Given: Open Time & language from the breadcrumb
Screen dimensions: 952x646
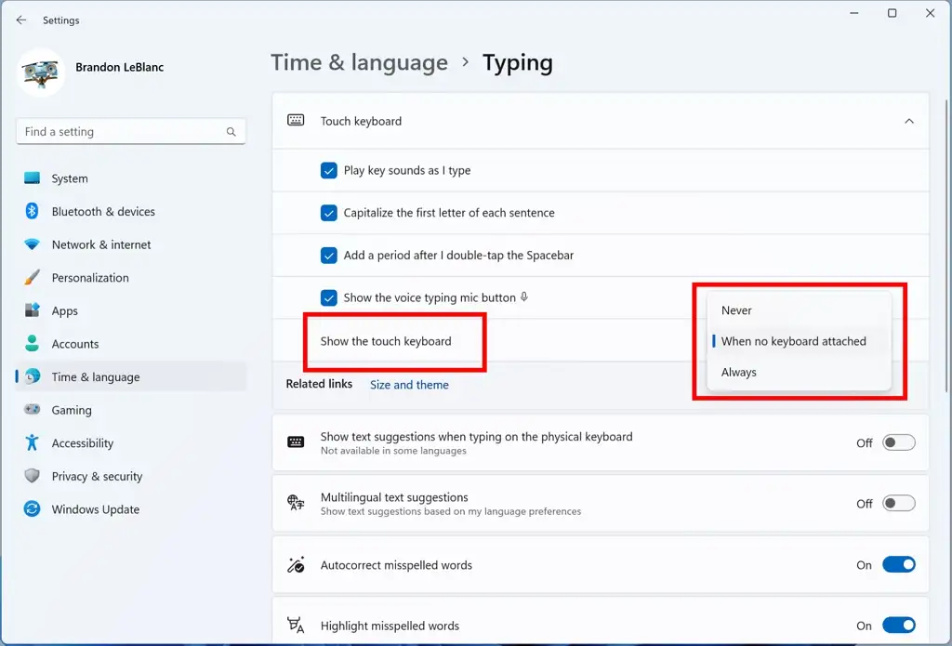Looking at the screenshot, I should point(359,62).
